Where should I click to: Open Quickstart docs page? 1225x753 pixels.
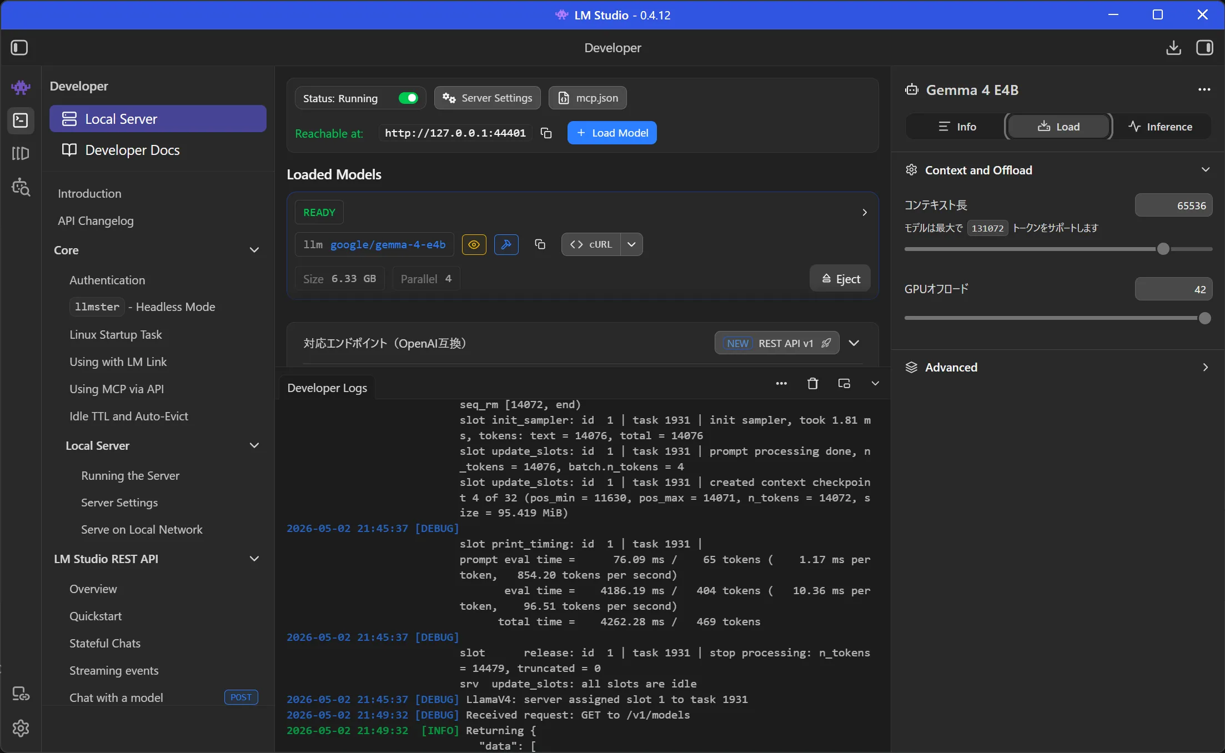tap(96, 616)
